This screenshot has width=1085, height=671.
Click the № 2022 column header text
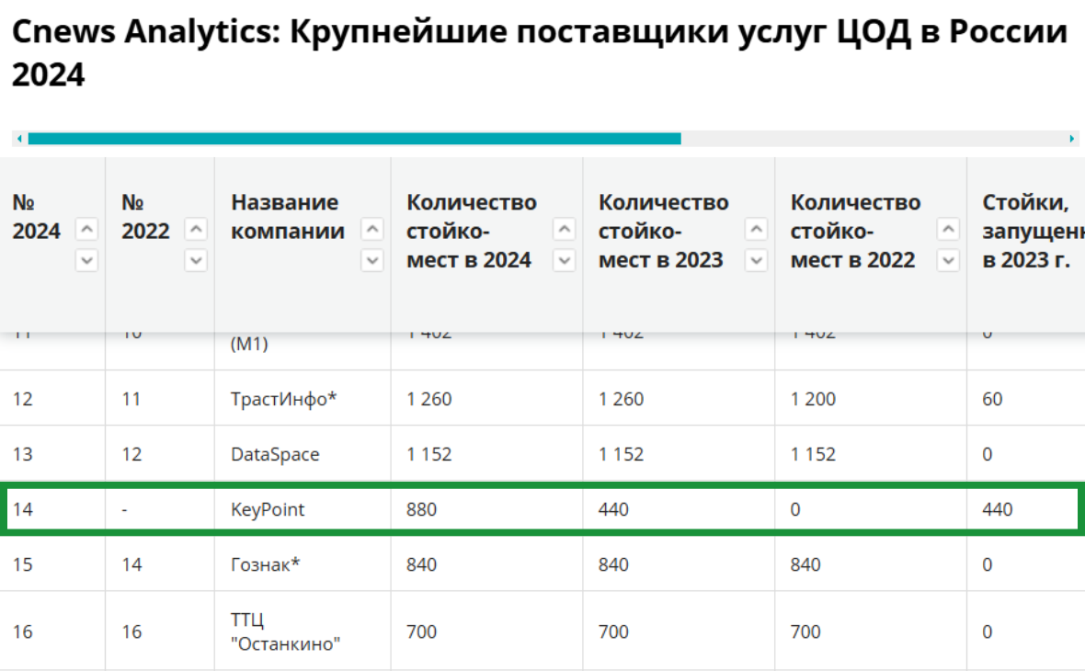[145, 217]
